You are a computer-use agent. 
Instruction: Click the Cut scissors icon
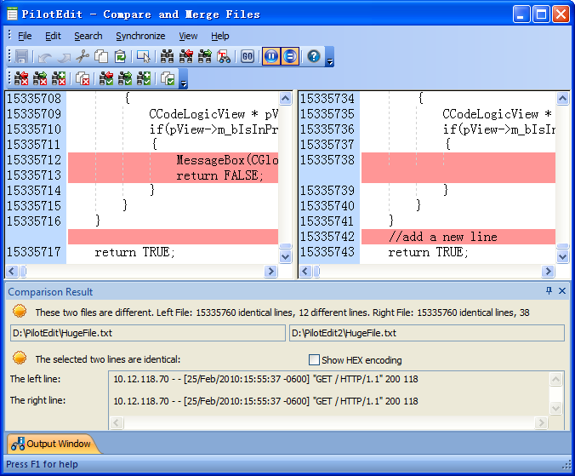pos(83,57)
